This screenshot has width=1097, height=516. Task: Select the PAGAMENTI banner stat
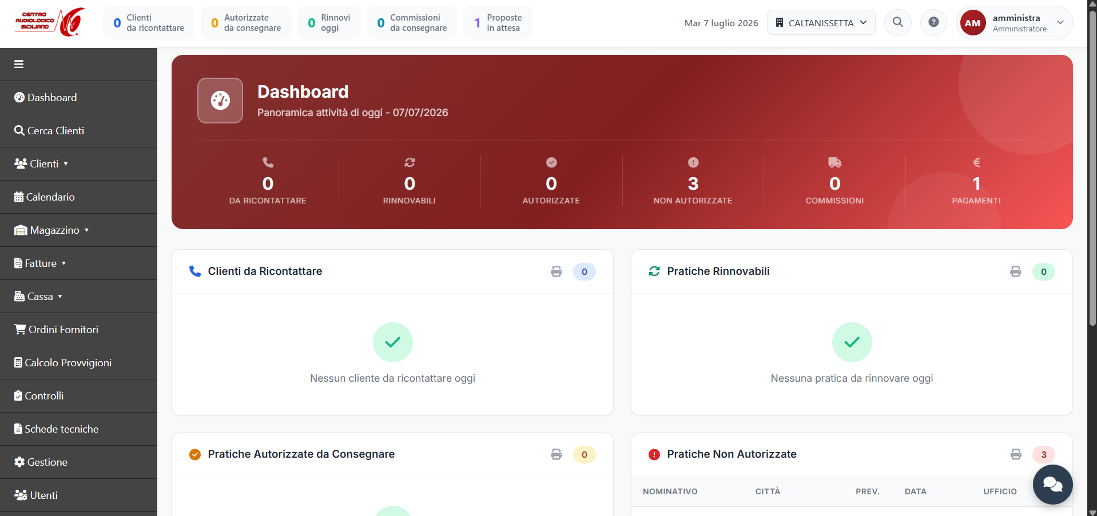pyautogui.click(x=977, y=181)
